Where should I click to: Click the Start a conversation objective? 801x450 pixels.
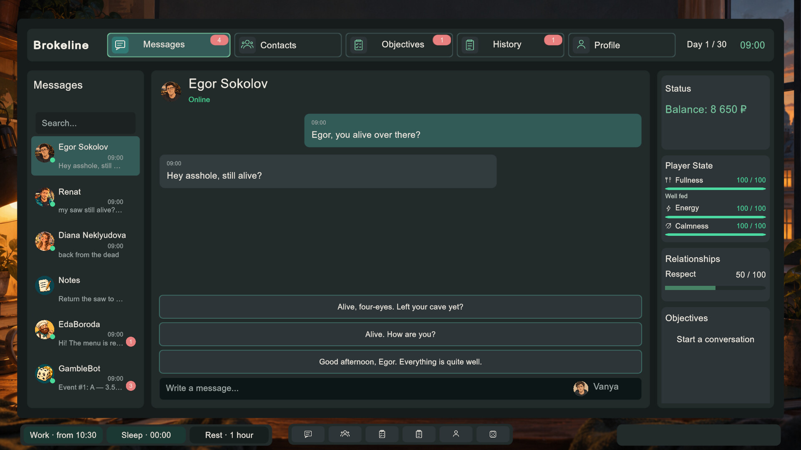tap(715, 339)
